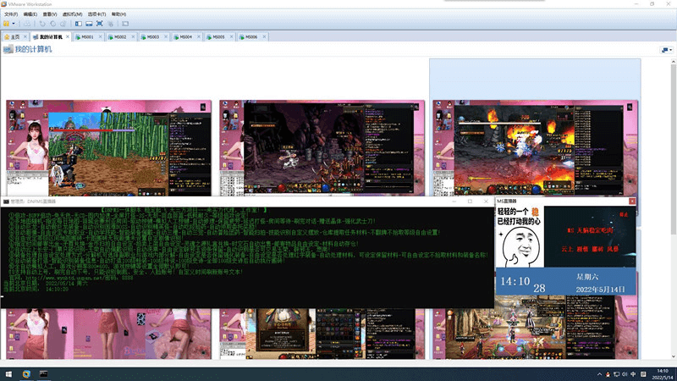Click the Unity mode toolbar icon
The image size is (677, 381).
110,24
